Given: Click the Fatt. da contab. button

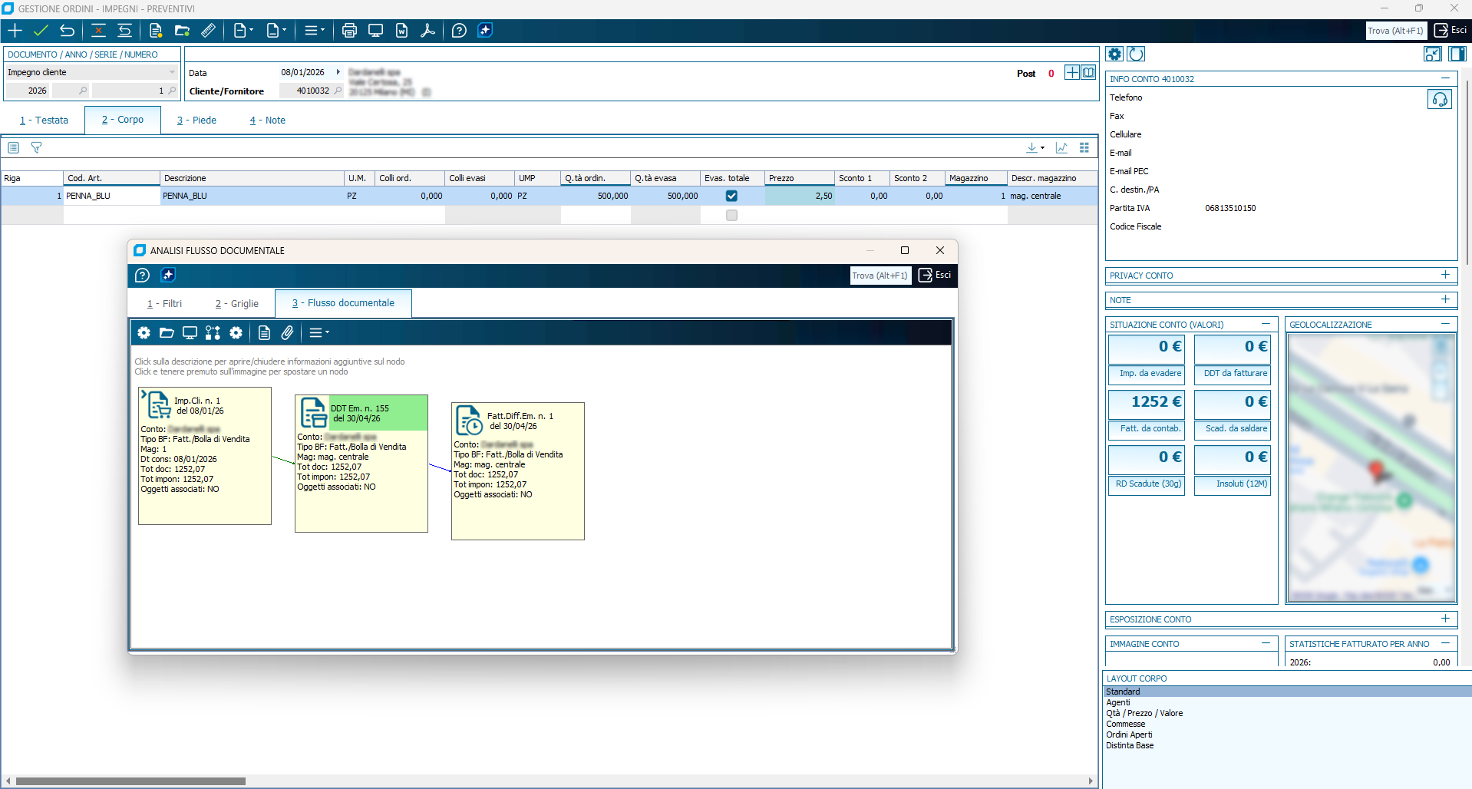Looking at the screenshot, I should pyautogui.click(x=1150, y=429).
